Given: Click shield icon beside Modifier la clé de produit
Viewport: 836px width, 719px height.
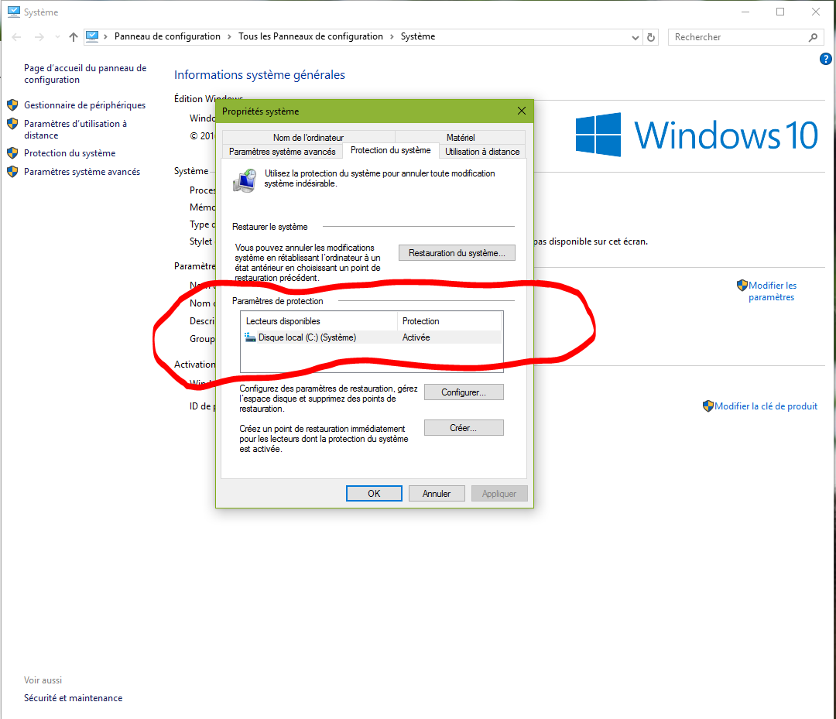Looking at the screenshot, I should 708,406.
